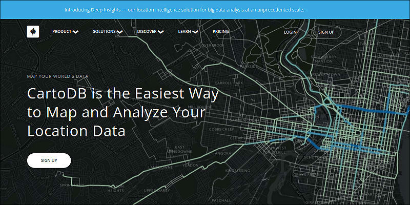Click the 'Overbrook' map label
Viewport: 410px width, 205px height.
tap(213, 45)
